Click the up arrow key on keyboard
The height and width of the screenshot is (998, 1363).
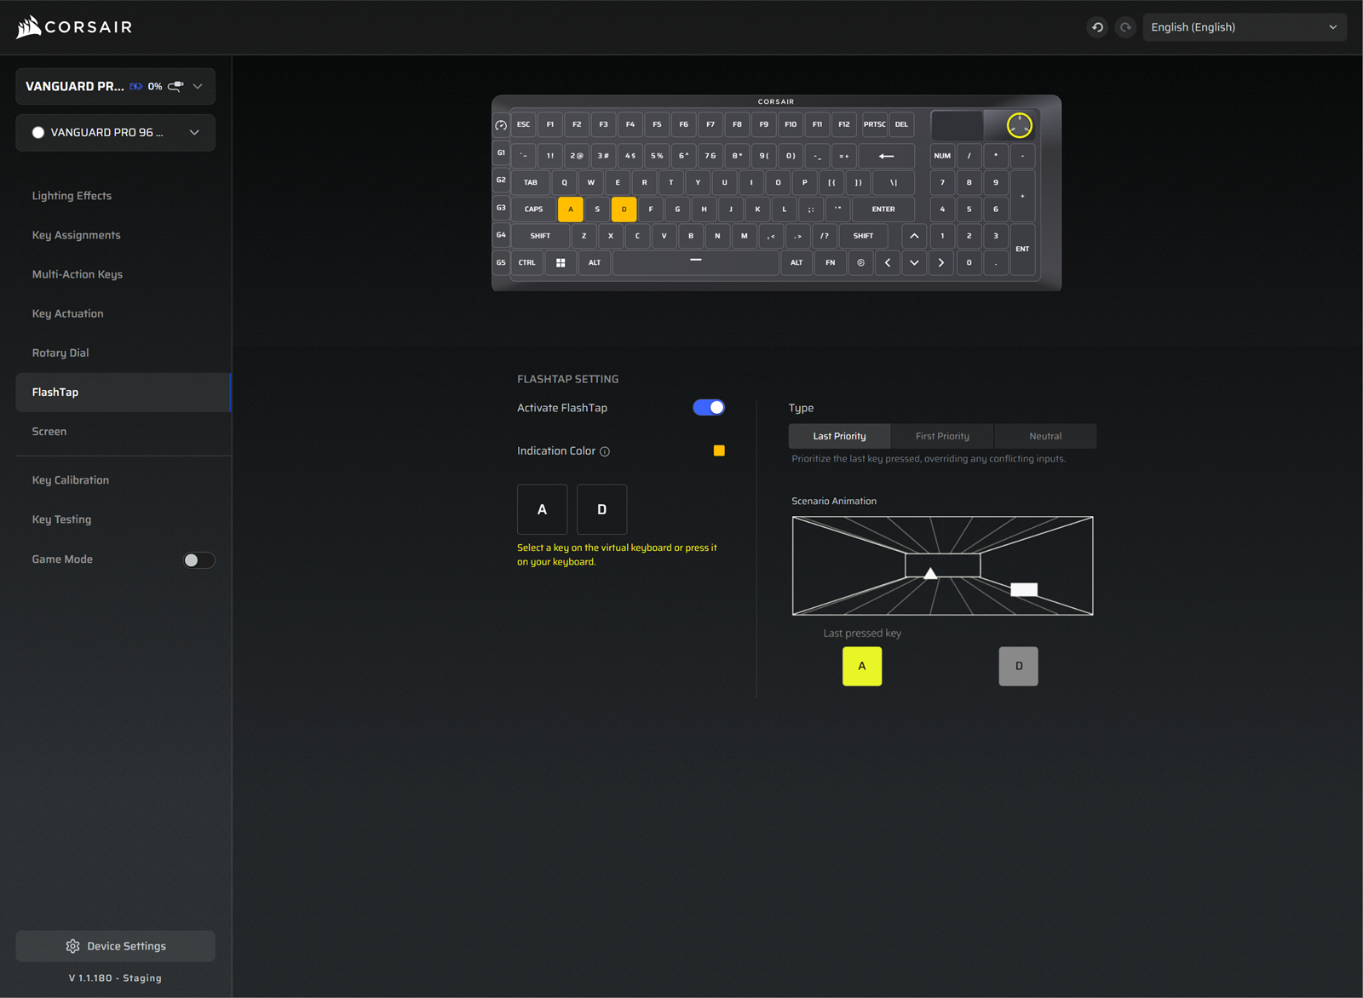[914, 236]
